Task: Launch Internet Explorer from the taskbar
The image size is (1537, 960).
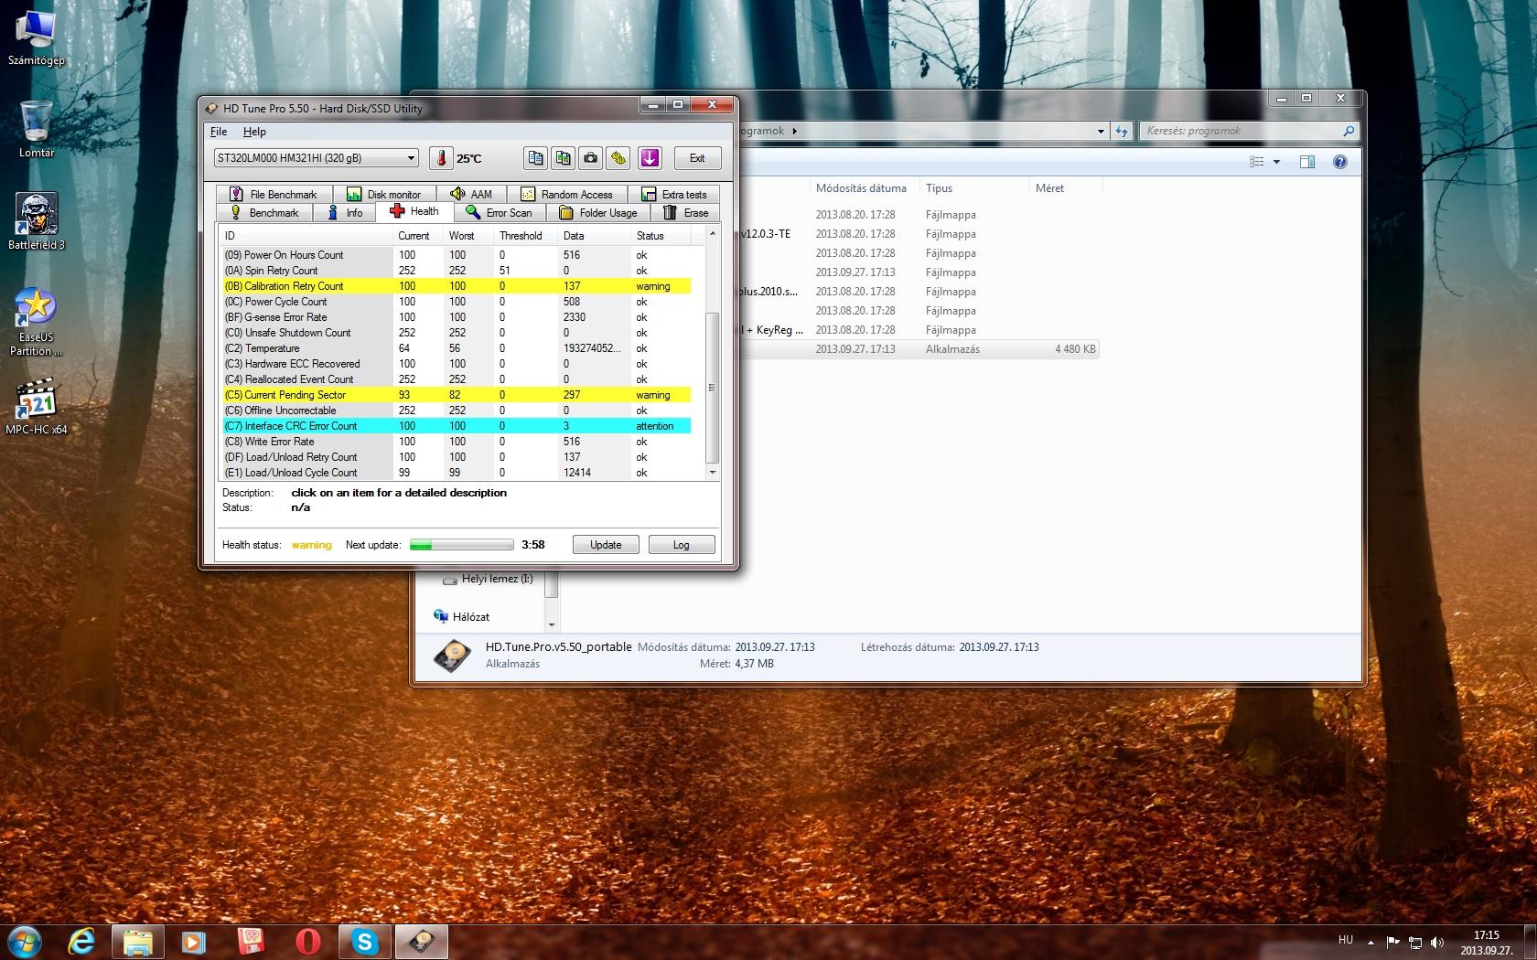Action: 82,941
